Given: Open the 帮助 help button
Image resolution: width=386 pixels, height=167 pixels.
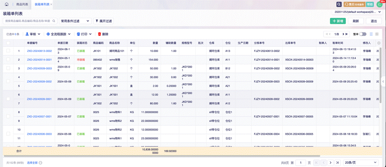Looking at the screenshot, I should (x=370, y=4).
